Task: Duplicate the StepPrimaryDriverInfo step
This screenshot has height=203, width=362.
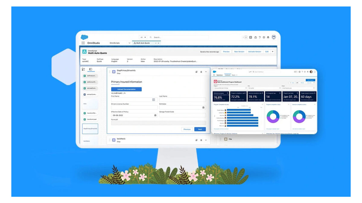Action: (x=196, y=72)
